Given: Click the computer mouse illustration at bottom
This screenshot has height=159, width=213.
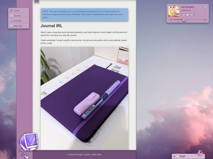Looking at the screenshot, I should 26,157.
